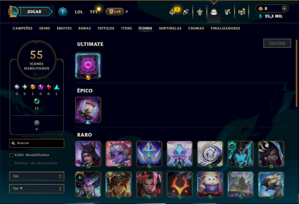The image size is (299, 204).
Task: Click the SALVAR button
Action: pos(277,43)
